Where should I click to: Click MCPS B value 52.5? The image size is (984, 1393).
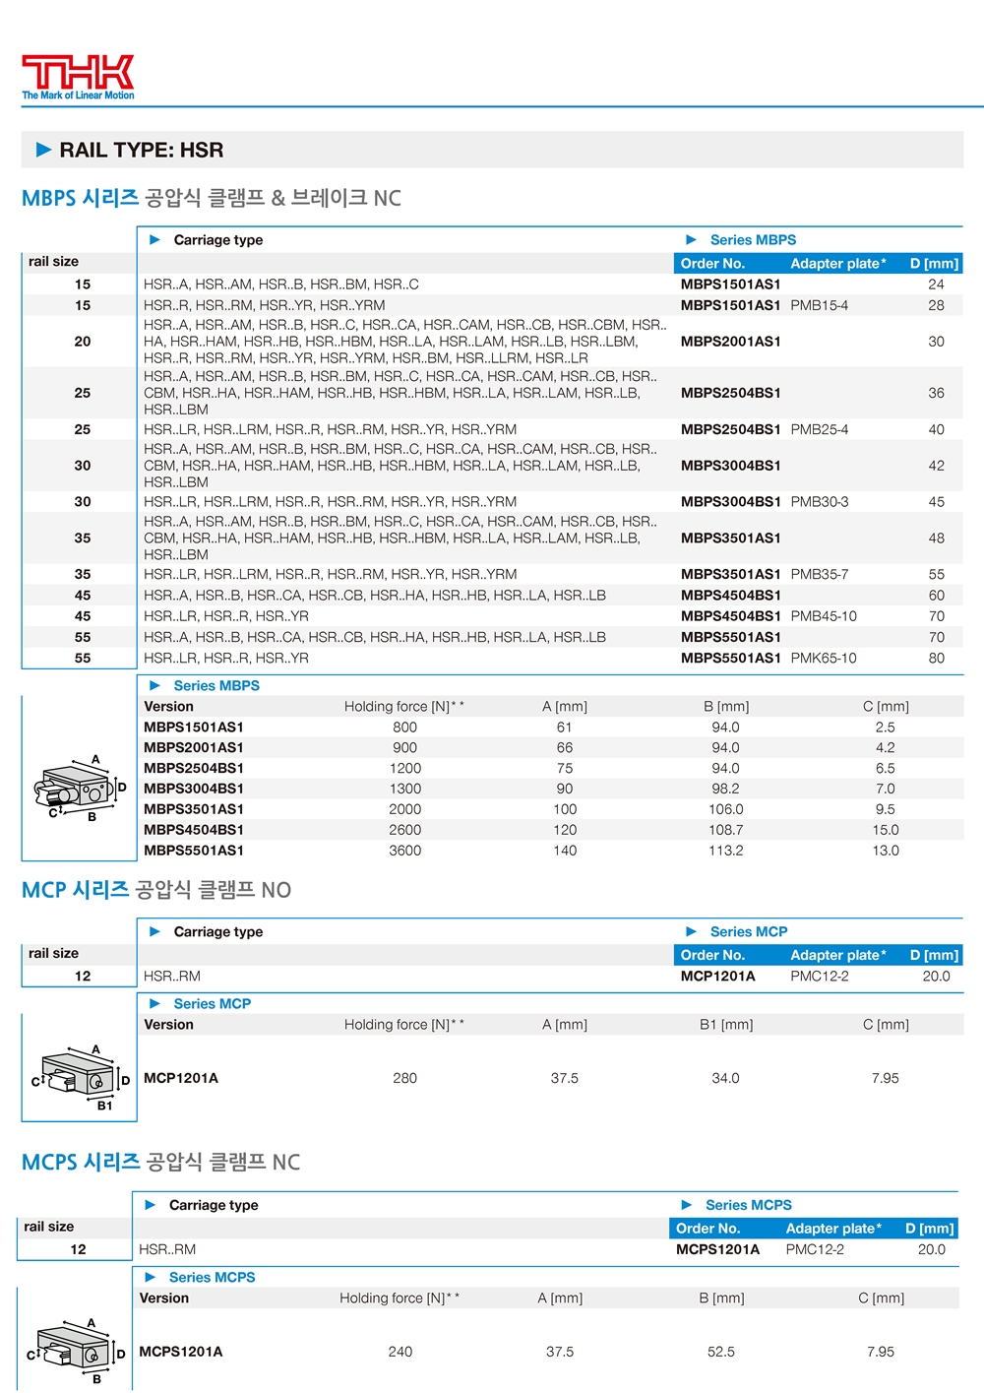click(721, 1353)
